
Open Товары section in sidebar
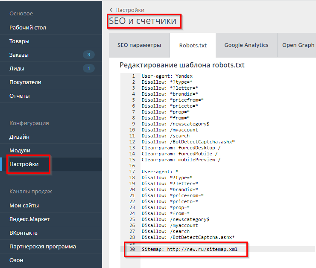click(x=20, y=41)
